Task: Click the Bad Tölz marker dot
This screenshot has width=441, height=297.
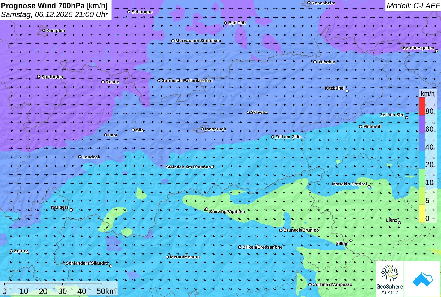Action: click(x=226, y=23)
